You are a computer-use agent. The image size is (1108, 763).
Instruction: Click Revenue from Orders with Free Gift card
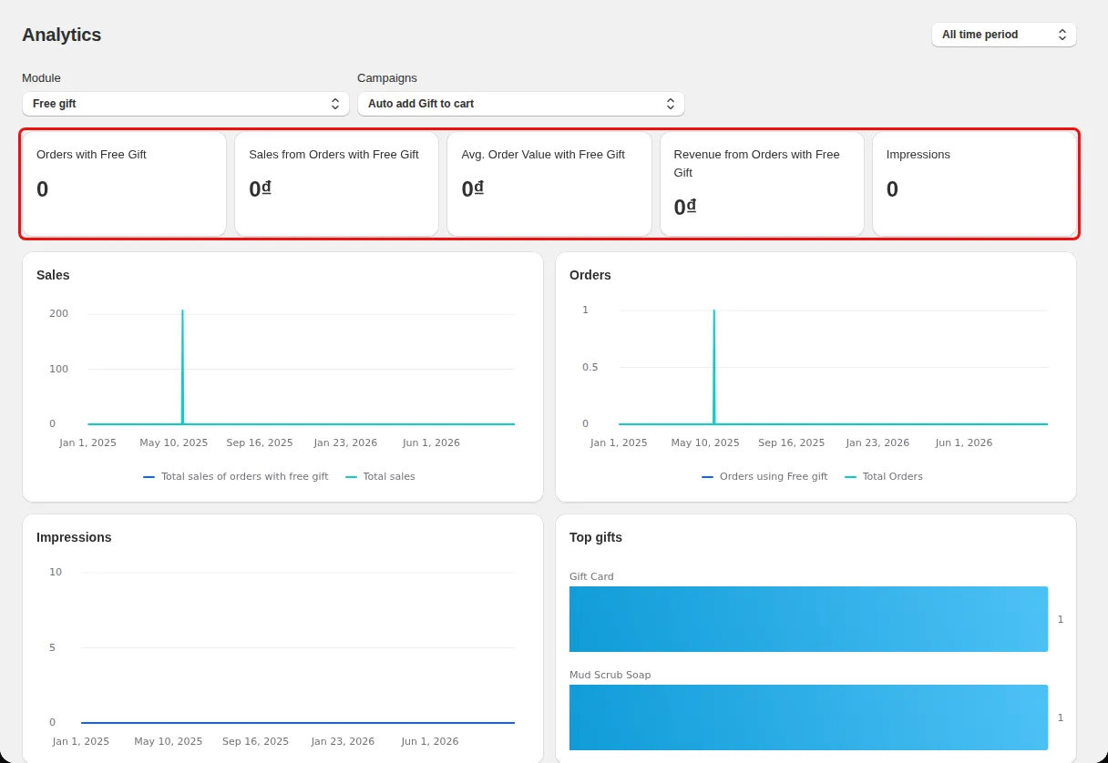(762, 184)
